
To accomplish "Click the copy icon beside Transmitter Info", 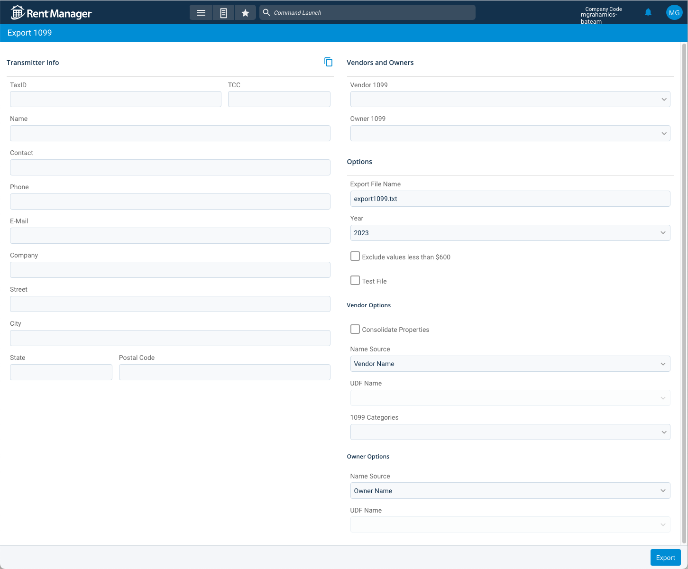I will click(x=328, y=62).
